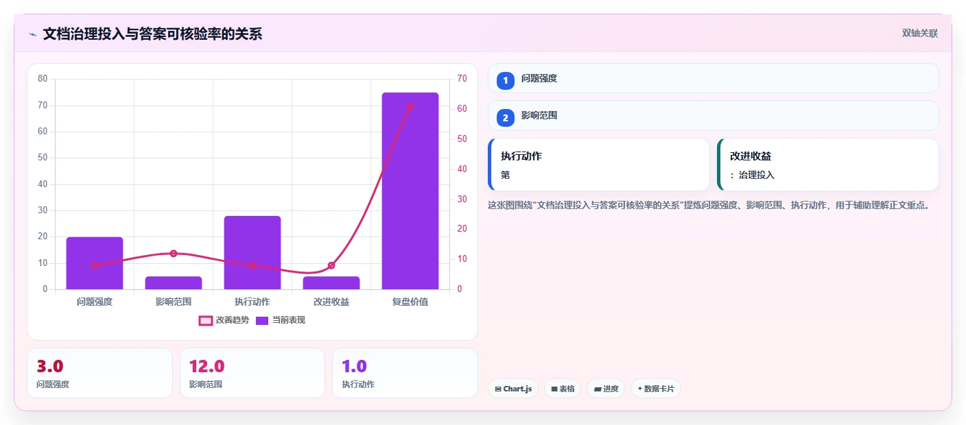Click the 复盘价值 purple bar

tap(410, 191)
